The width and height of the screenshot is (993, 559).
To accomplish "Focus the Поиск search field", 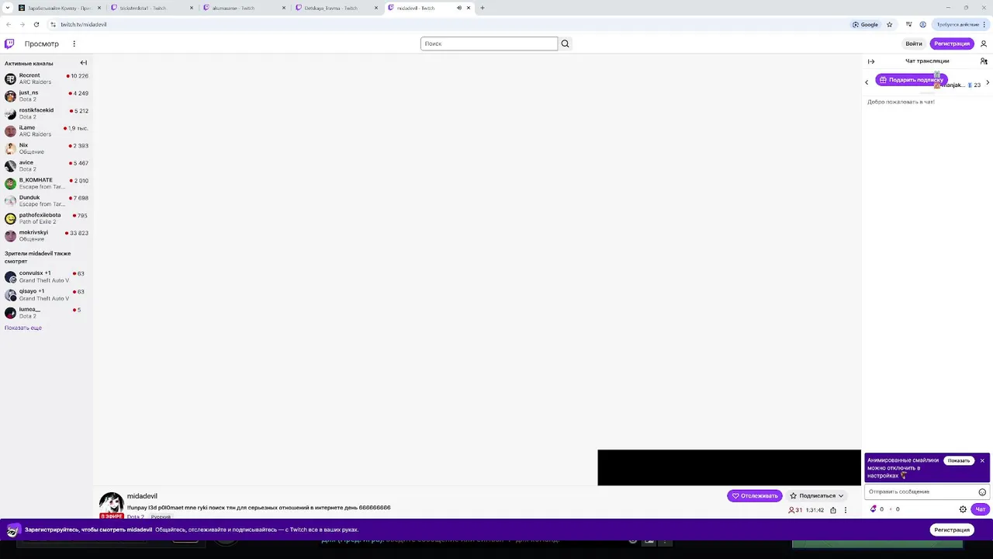I will [489, 43].
